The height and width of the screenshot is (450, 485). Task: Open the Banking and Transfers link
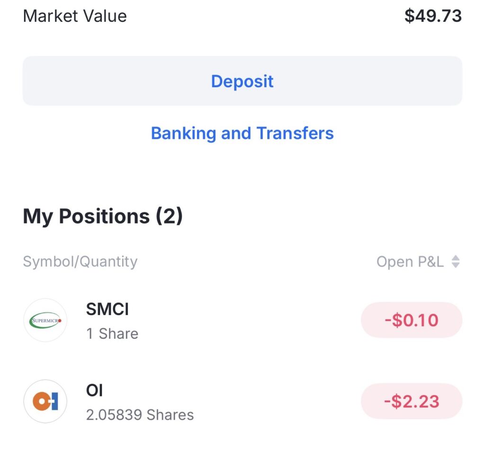point(242,133)
